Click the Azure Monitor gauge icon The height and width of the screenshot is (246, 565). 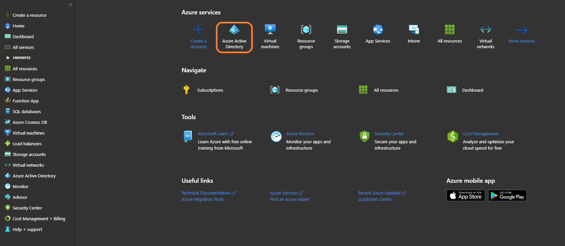point(276,136)
